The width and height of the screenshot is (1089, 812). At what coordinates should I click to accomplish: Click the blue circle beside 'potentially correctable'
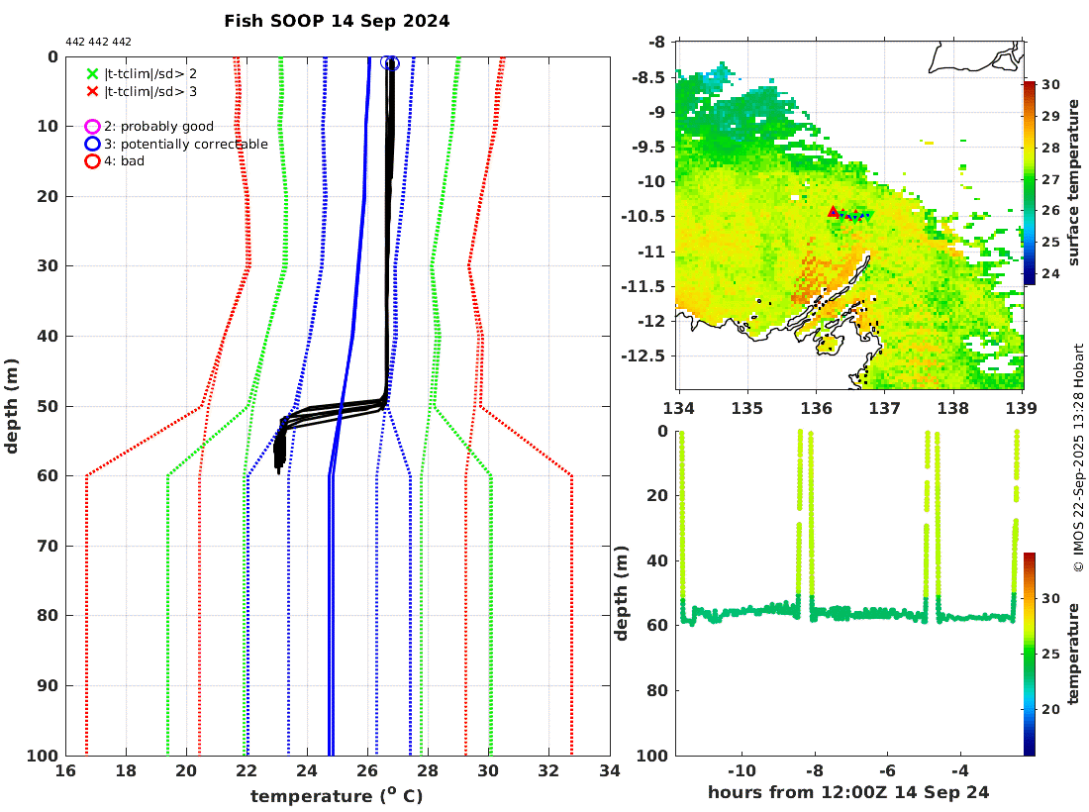92,144
